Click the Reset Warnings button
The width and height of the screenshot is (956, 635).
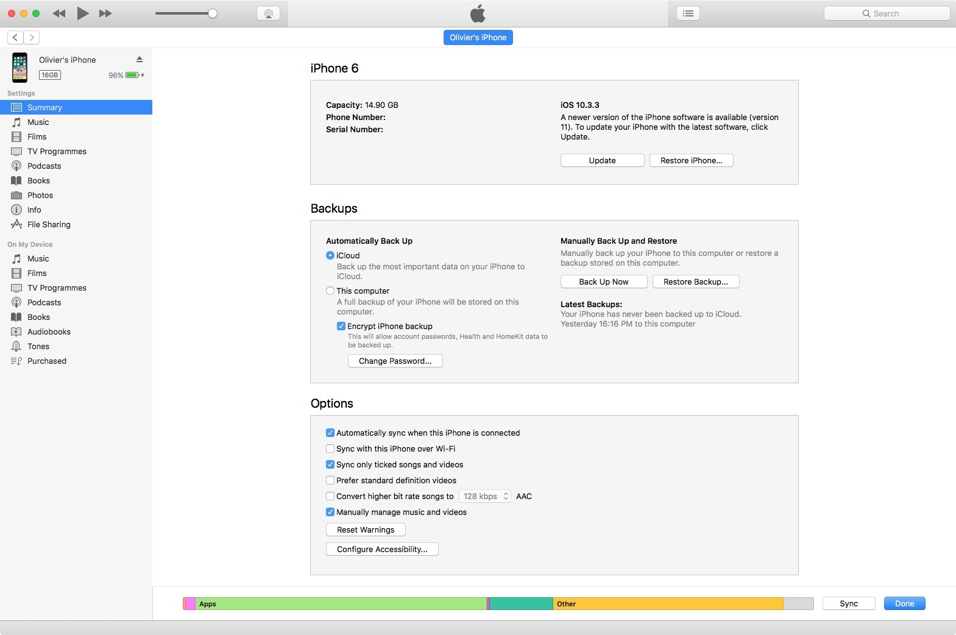click(x=366, y=530)
